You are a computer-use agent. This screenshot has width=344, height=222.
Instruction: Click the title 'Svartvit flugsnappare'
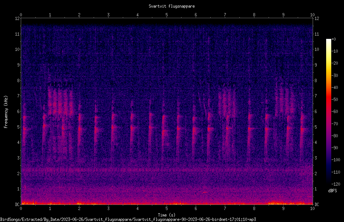point(172,6)
